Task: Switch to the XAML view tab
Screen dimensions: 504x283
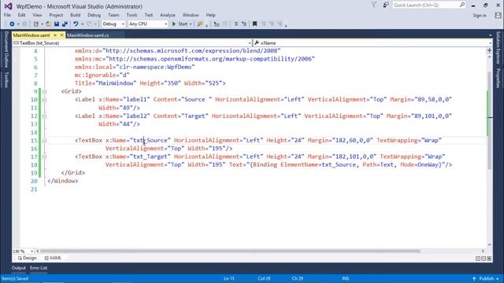Action: pos(53,258)
